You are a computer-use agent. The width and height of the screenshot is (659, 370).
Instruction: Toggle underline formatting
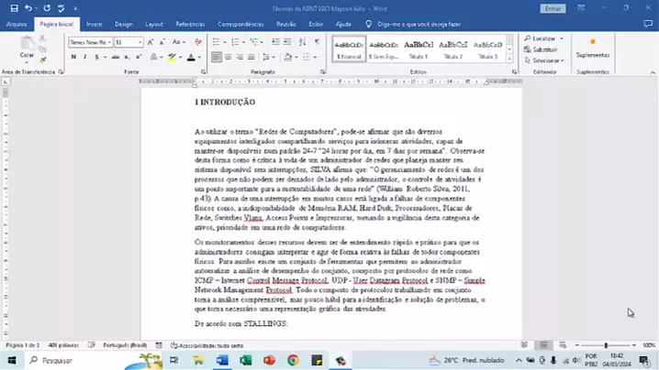(x=96, y=57)
